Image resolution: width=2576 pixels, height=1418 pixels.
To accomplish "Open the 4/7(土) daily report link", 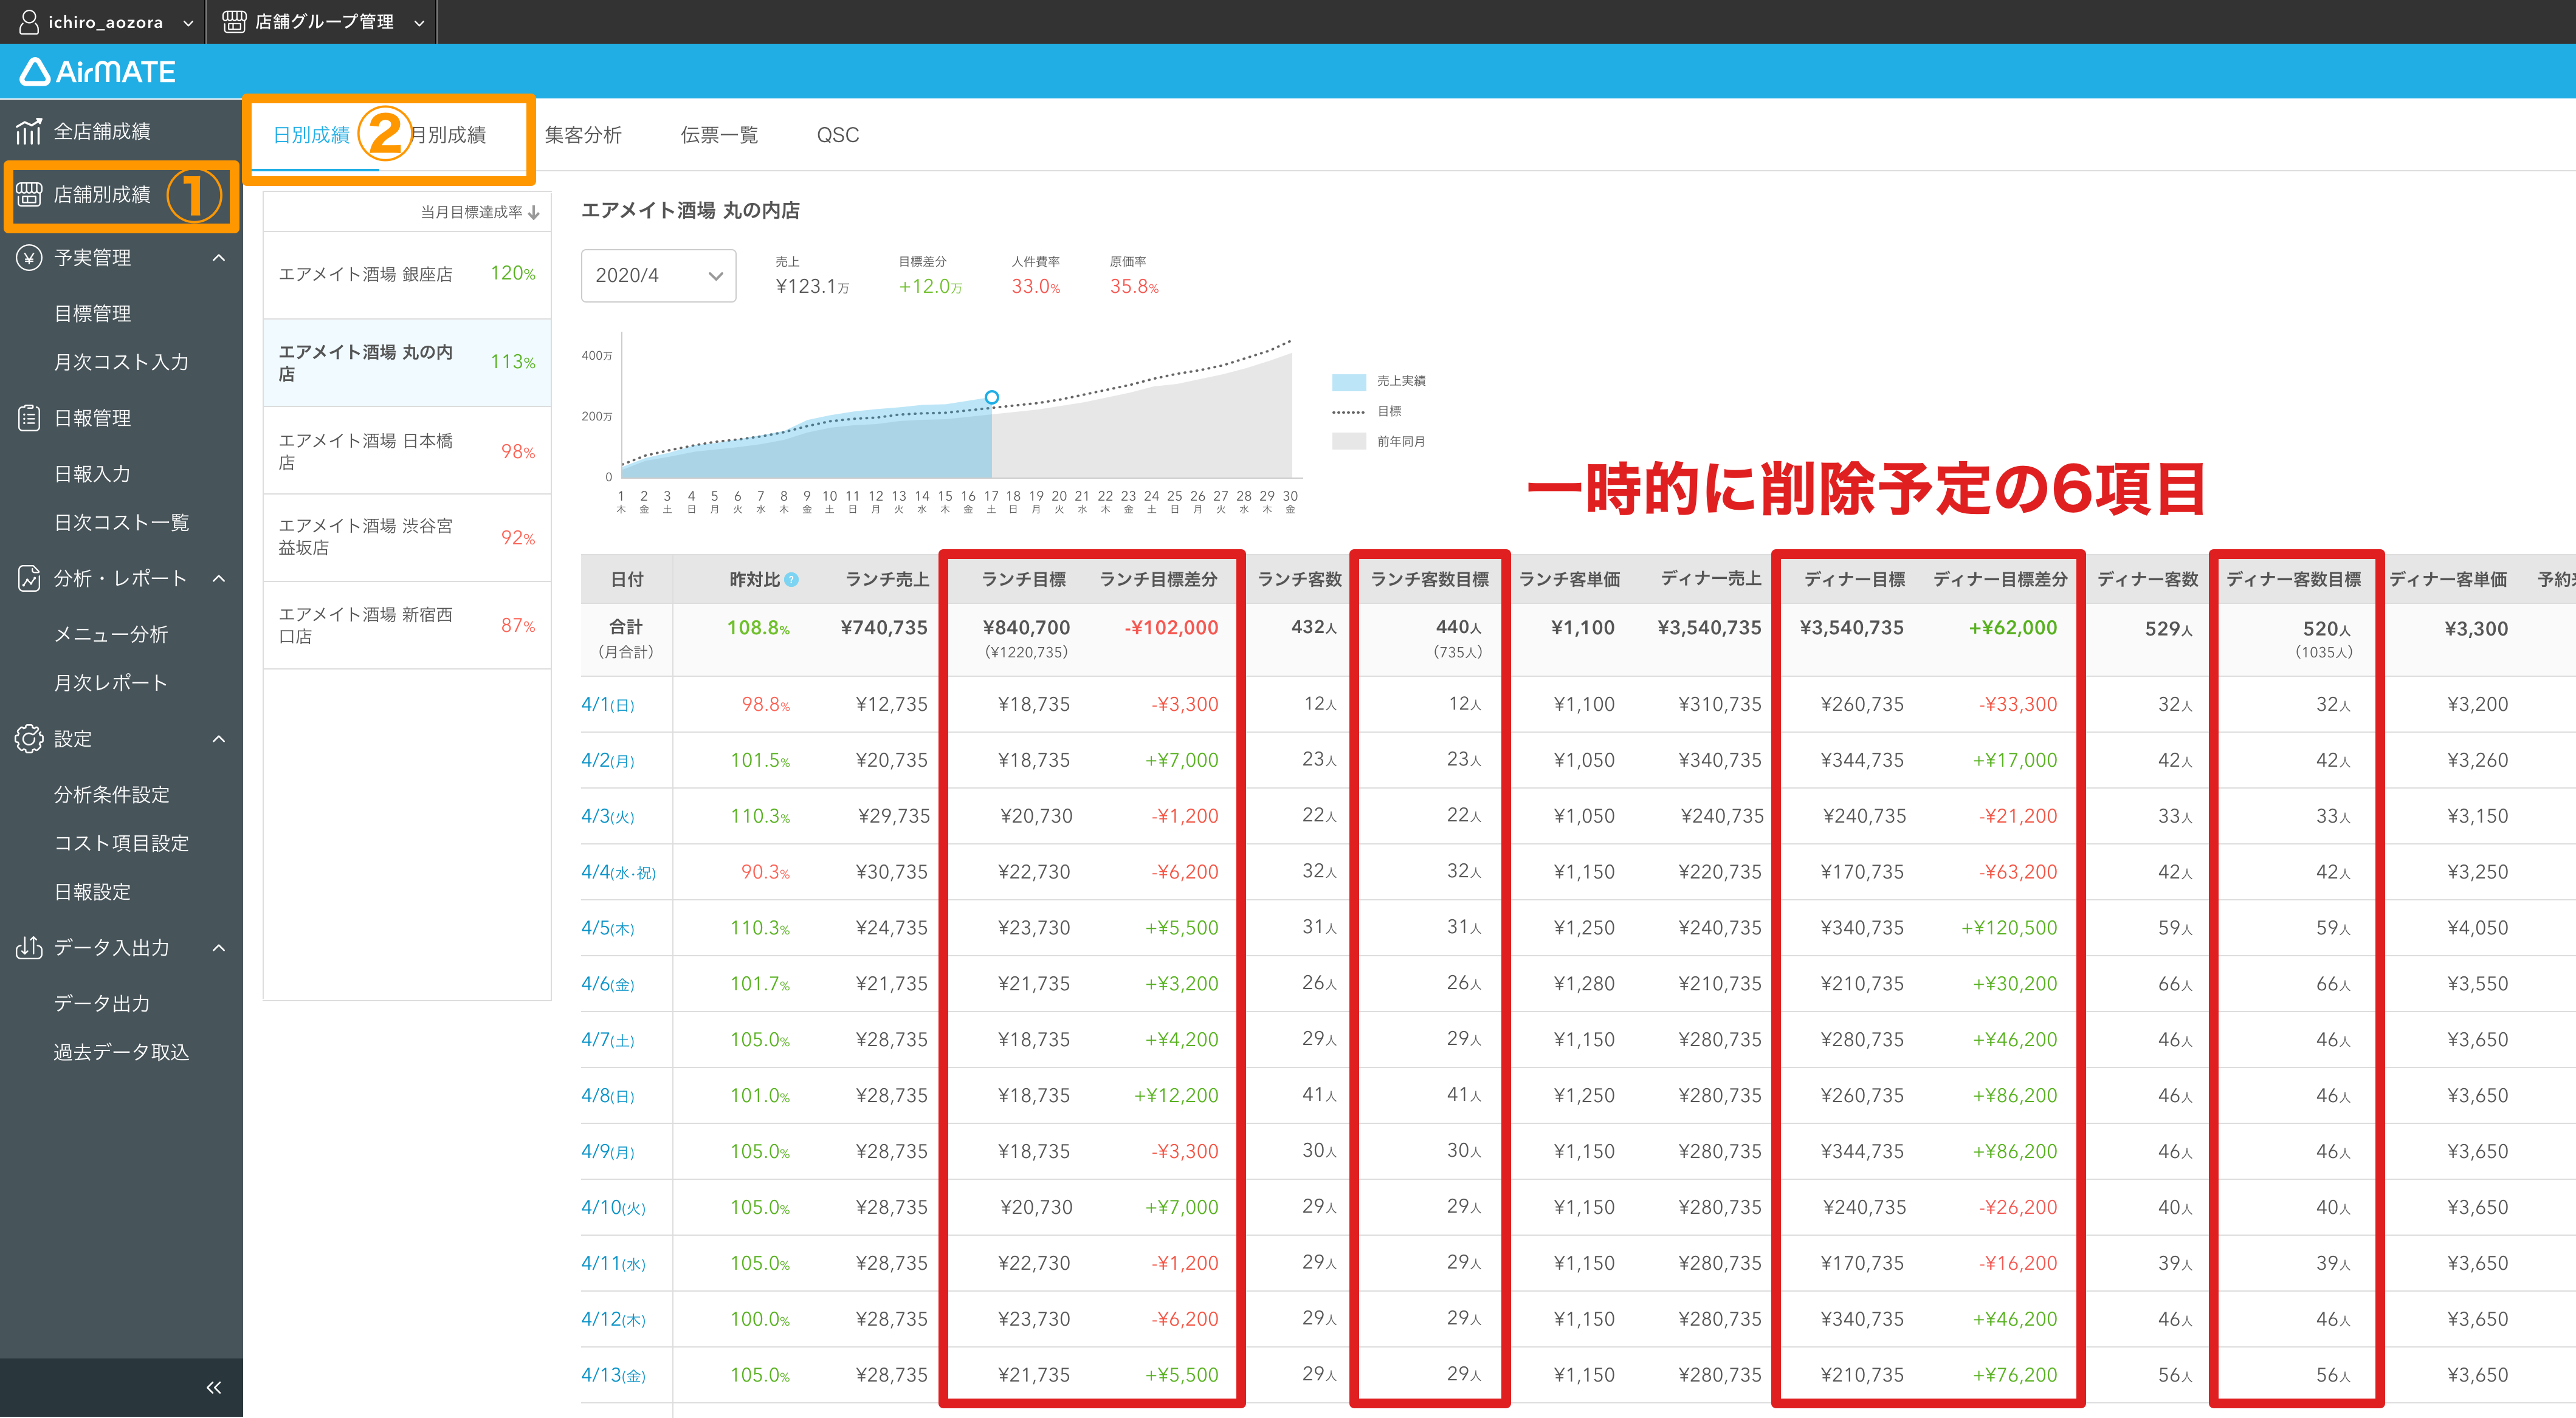I will coord(608,1040).
